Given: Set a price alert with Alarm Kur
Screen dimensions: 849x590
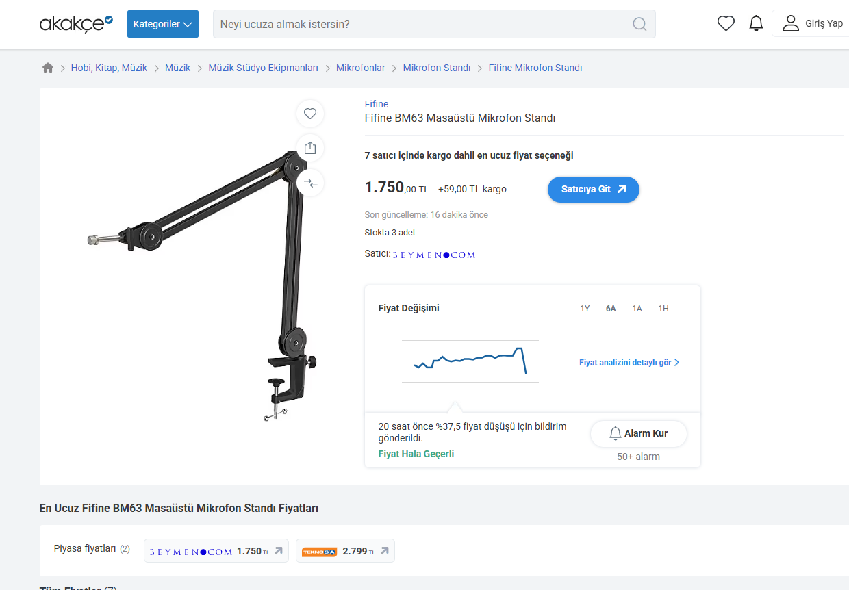Looking at the screenshot, I should pyautogui.click(x=639, y=434).
